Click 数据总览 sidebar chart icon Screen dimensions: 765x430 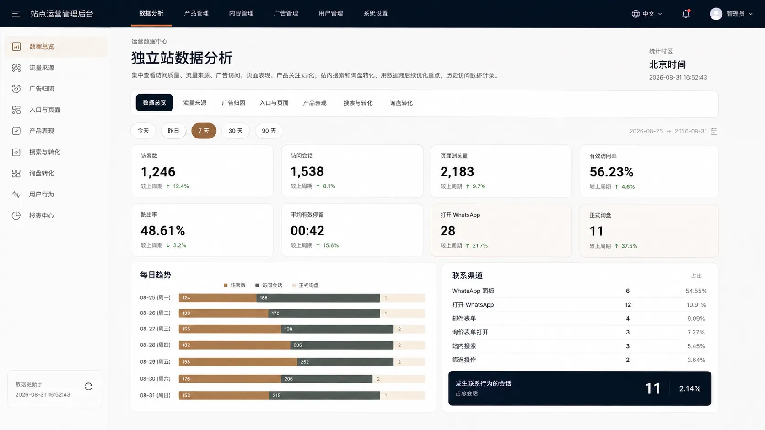16,47
